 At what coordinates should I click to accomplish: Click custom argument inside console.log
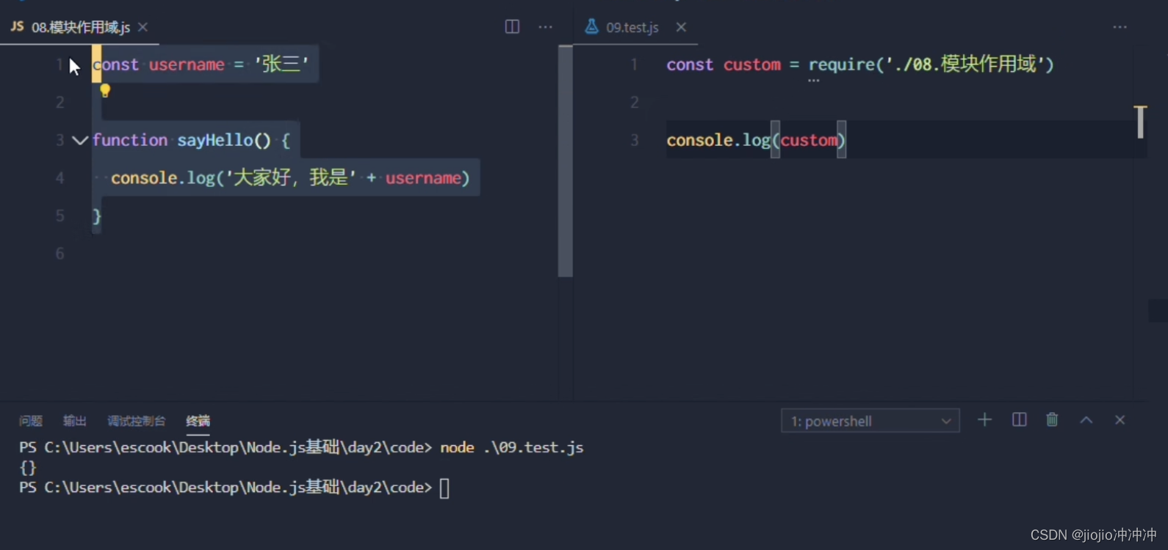point(809,140)
